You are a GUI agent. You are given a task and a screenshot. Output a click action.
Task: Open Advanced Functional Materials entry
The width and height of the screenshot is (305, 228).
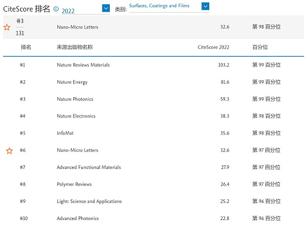[89, 167]
